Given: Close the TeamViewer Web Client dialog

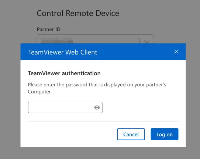Looking at the screenshot, I should tap(176, 52).
